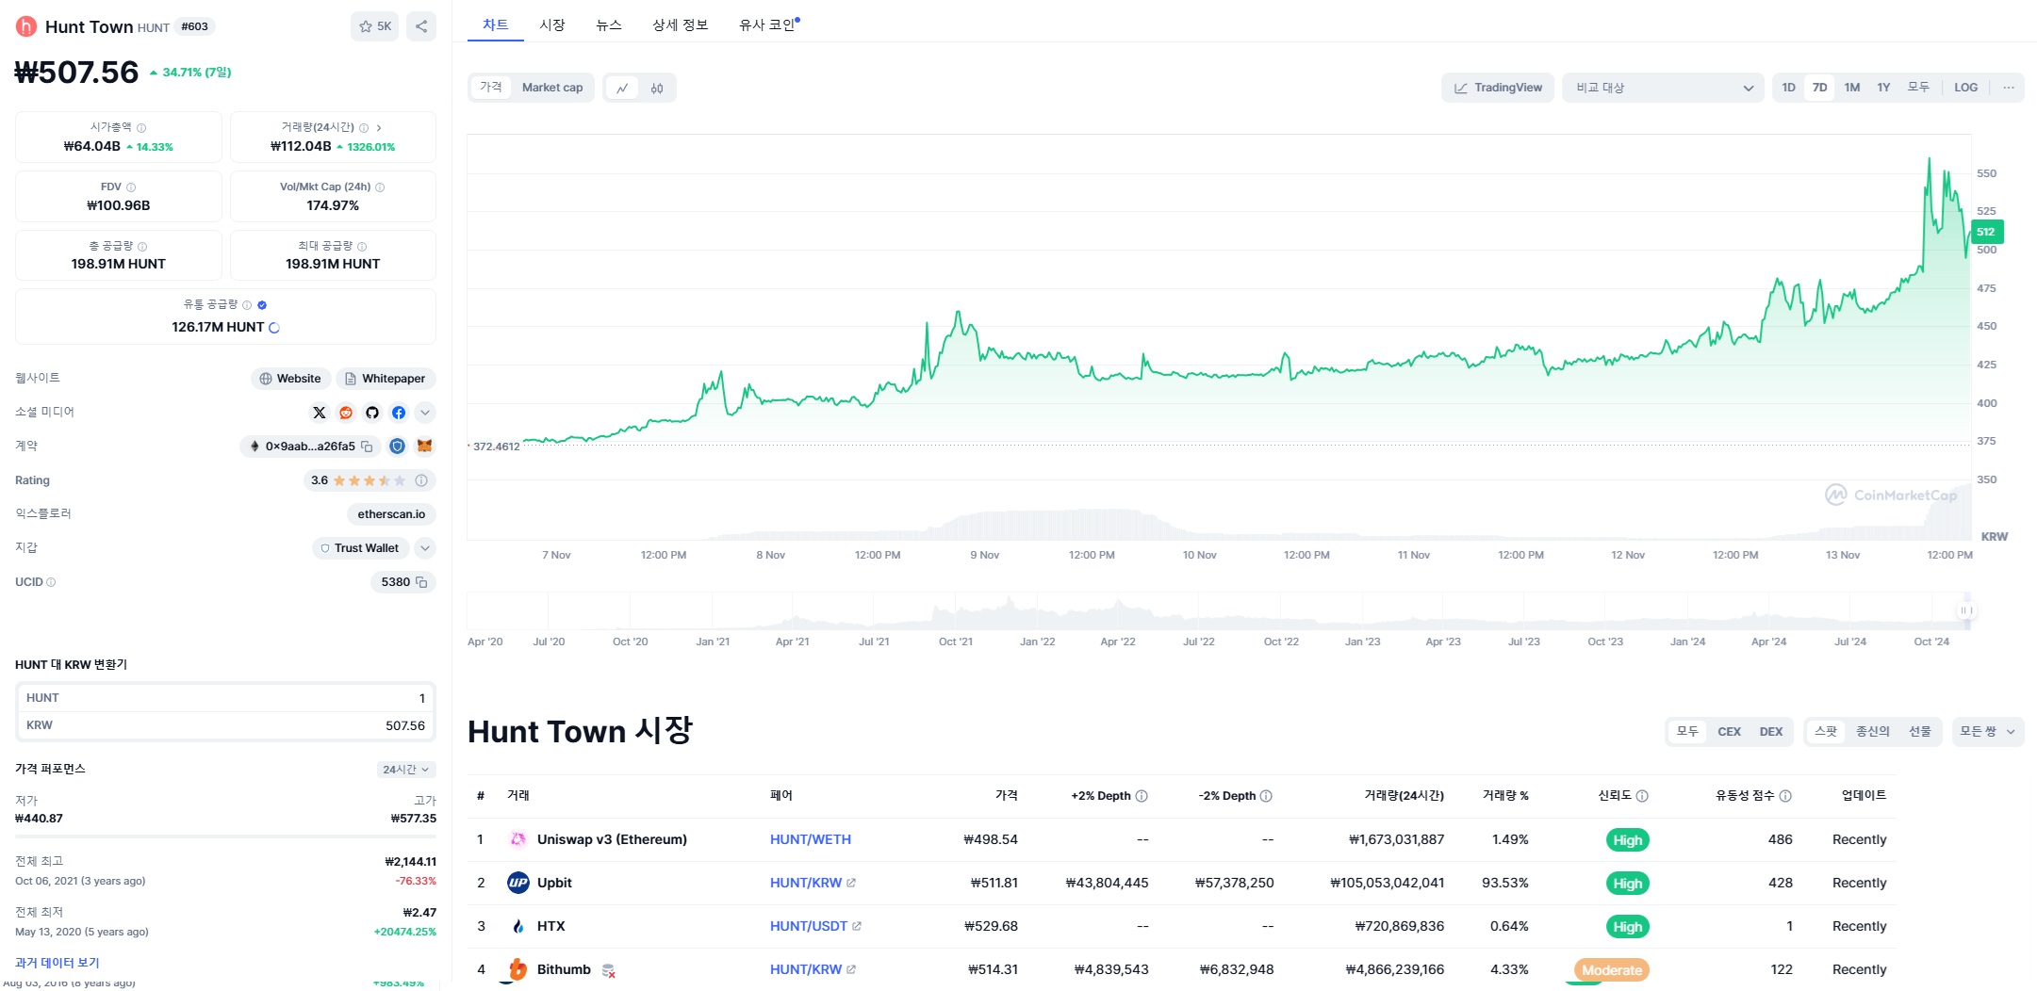Screen dimensions: 2037x991
Task: Open external link icon for Upbit HUNT/KRW
Action: point(851,883)
